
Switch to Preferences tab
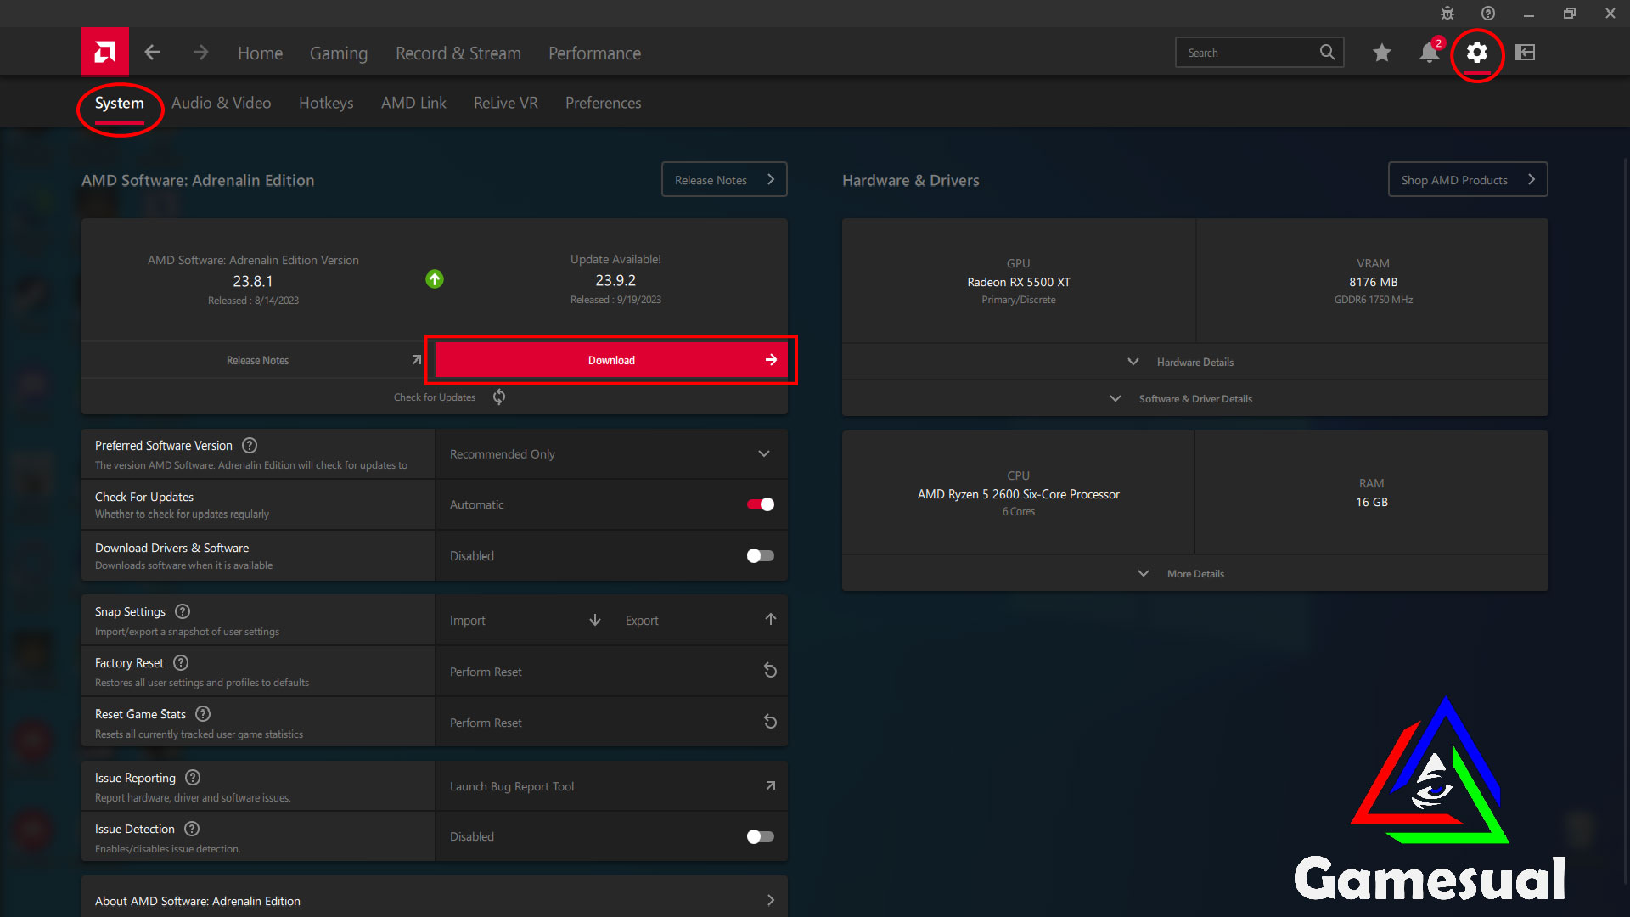[604, 103]
